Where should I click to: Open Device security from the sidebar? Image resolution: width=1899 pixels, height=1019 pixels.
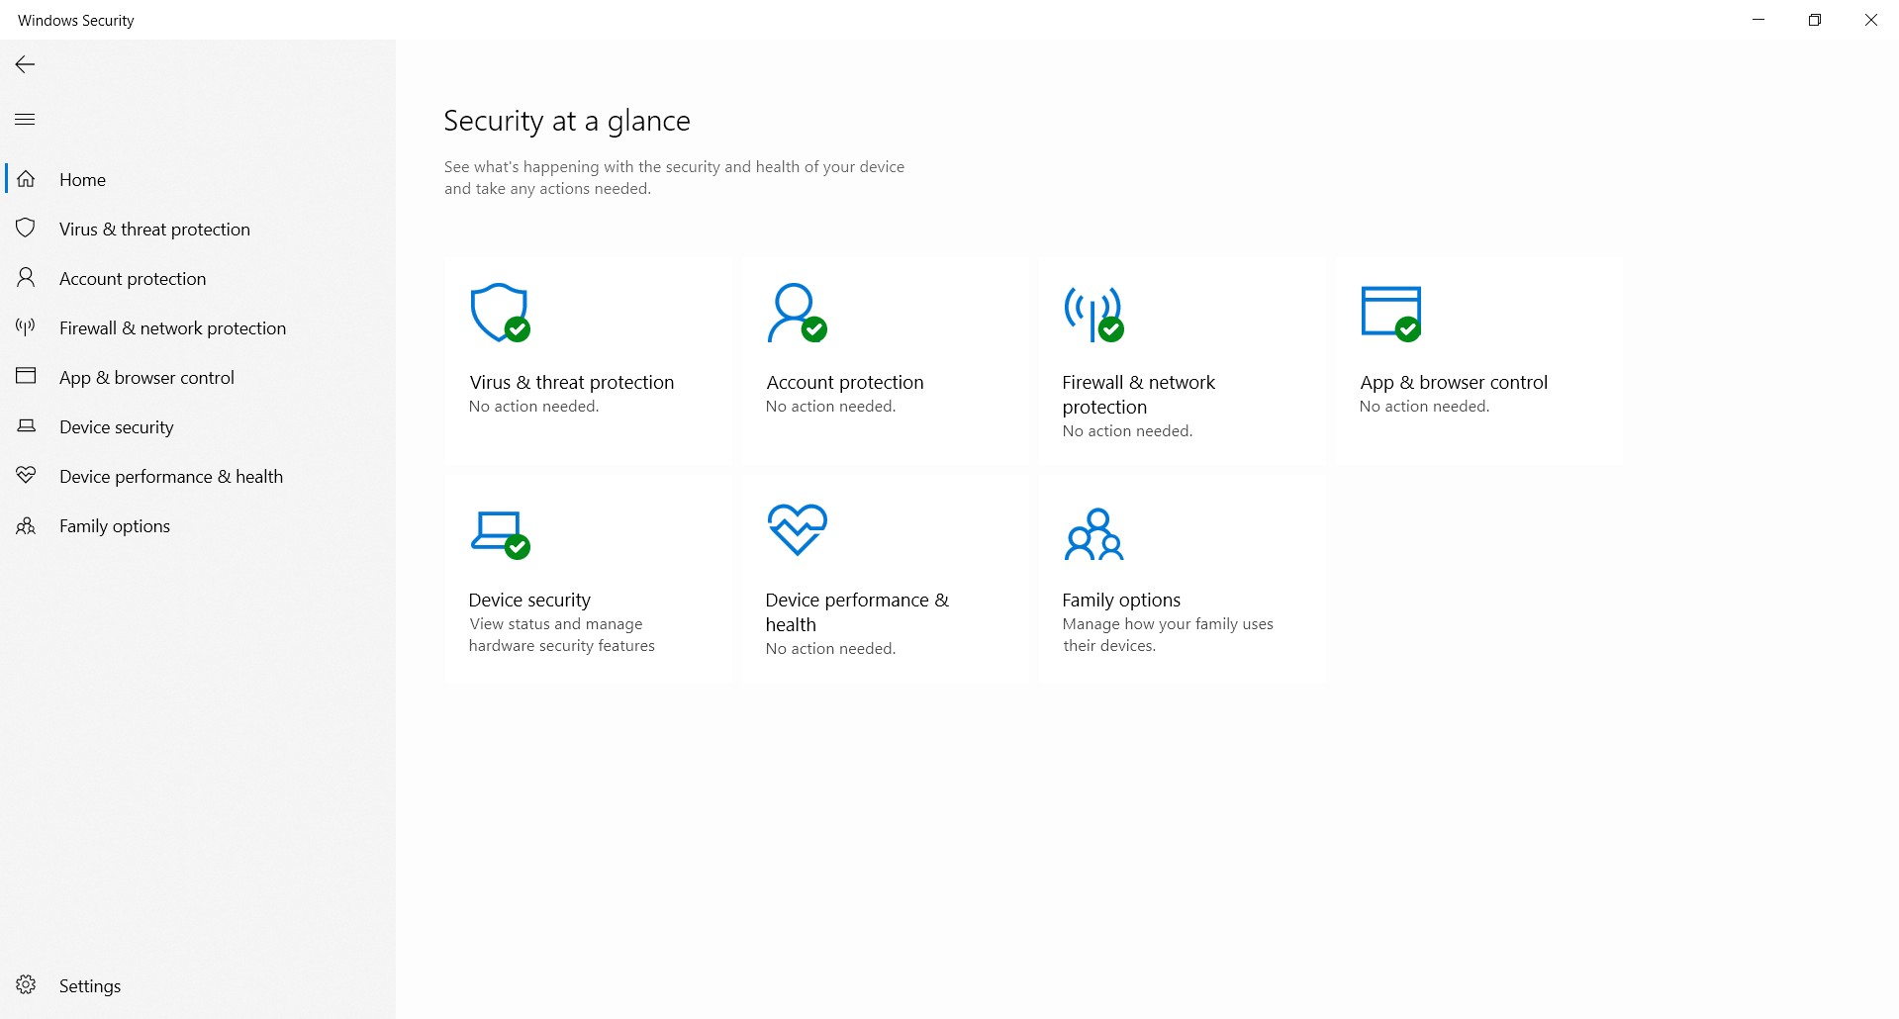click(x=116, y=427)
